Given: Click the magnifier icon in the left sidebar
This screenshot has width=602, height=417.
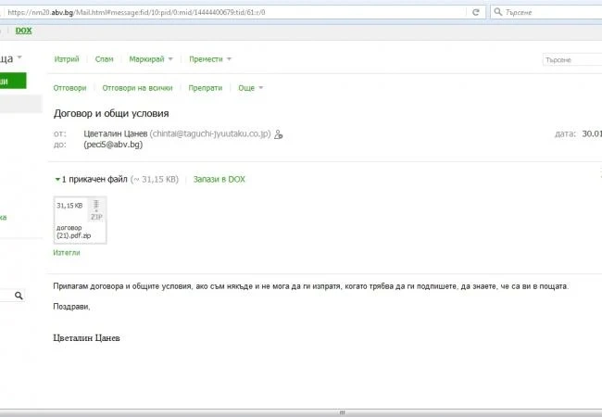Looking at the screenshot, I should point(19,296).
